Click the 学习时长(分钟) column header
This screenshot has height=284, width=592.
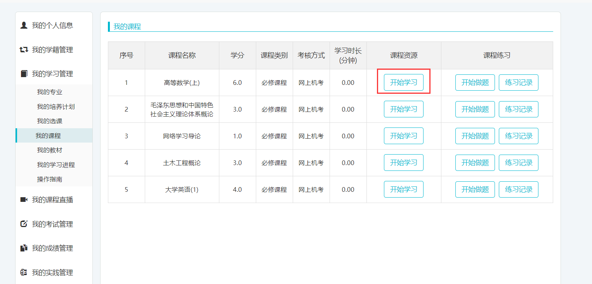tap(348, 55)
